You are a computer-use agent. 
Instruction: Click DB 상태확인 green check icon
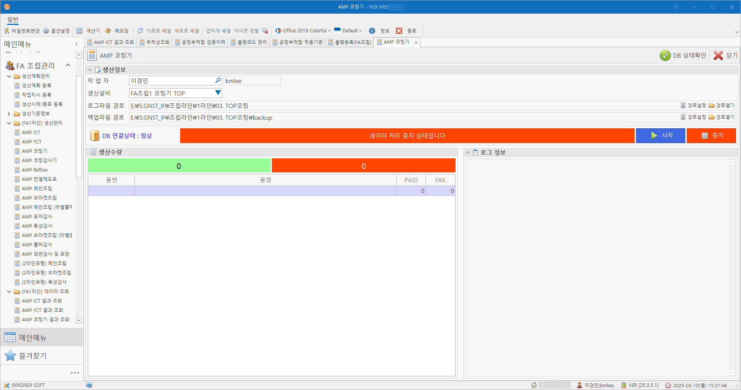tap(665, 55)
